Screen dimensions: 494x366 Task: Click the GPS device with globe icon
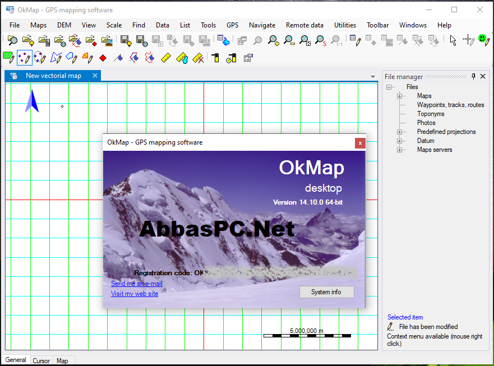(231, 58)
